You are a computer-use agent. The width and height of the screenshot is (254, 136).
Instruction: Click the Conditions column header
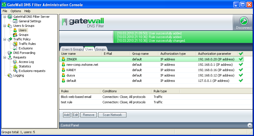point(126,91)
